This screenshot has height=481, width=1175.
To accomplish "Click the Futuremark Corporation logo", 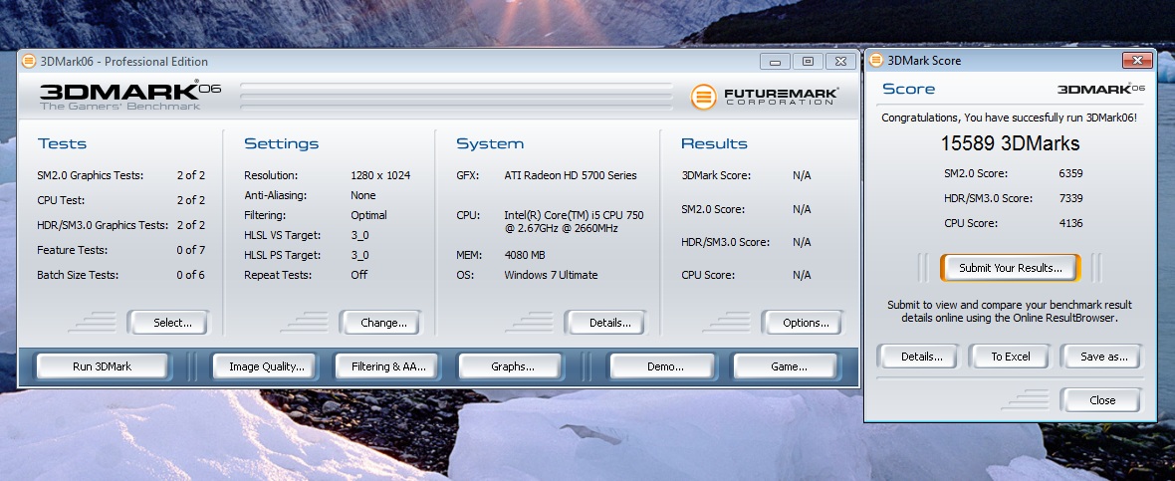I will (764, 97).
